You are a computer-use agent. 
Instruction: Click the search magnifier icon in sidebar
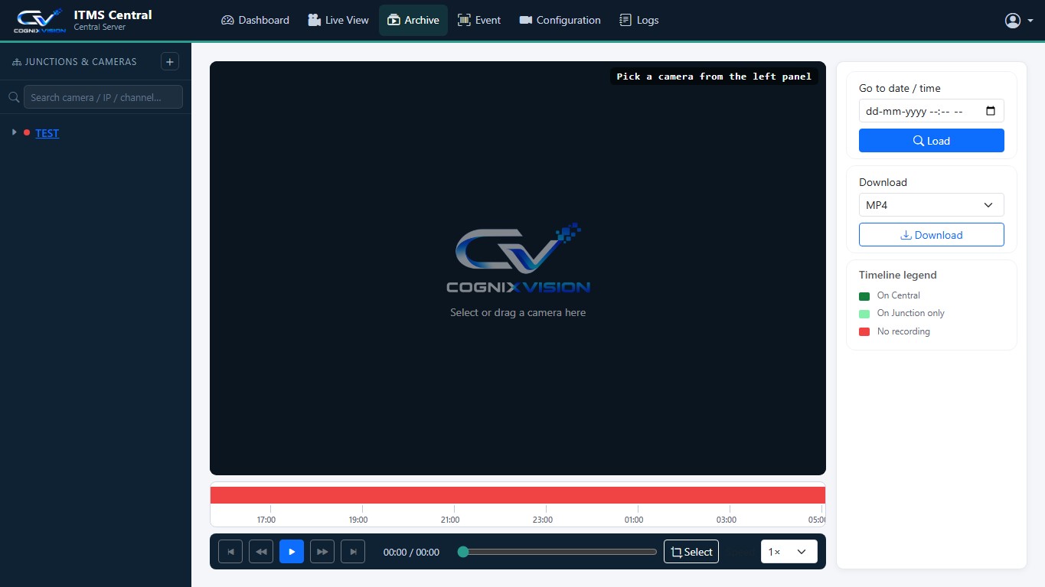pyautogui.click(x=13, y=97)
